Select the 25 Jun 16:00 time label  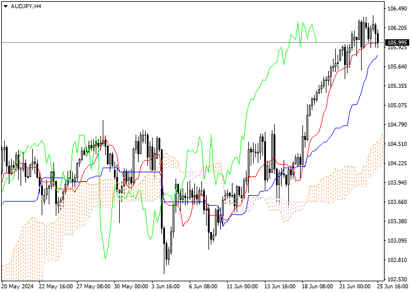pyautogui.click(x=393, y=287)
